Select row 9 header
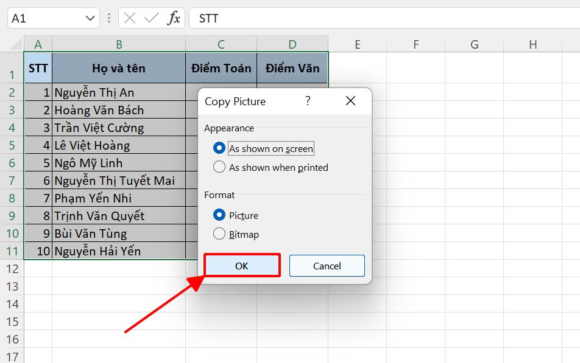This screenshot has height=363, width=580. click(12, 216)
